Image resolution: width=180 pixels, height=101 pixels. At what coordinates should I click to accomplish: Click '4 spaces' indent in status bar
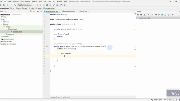[172, 100]
